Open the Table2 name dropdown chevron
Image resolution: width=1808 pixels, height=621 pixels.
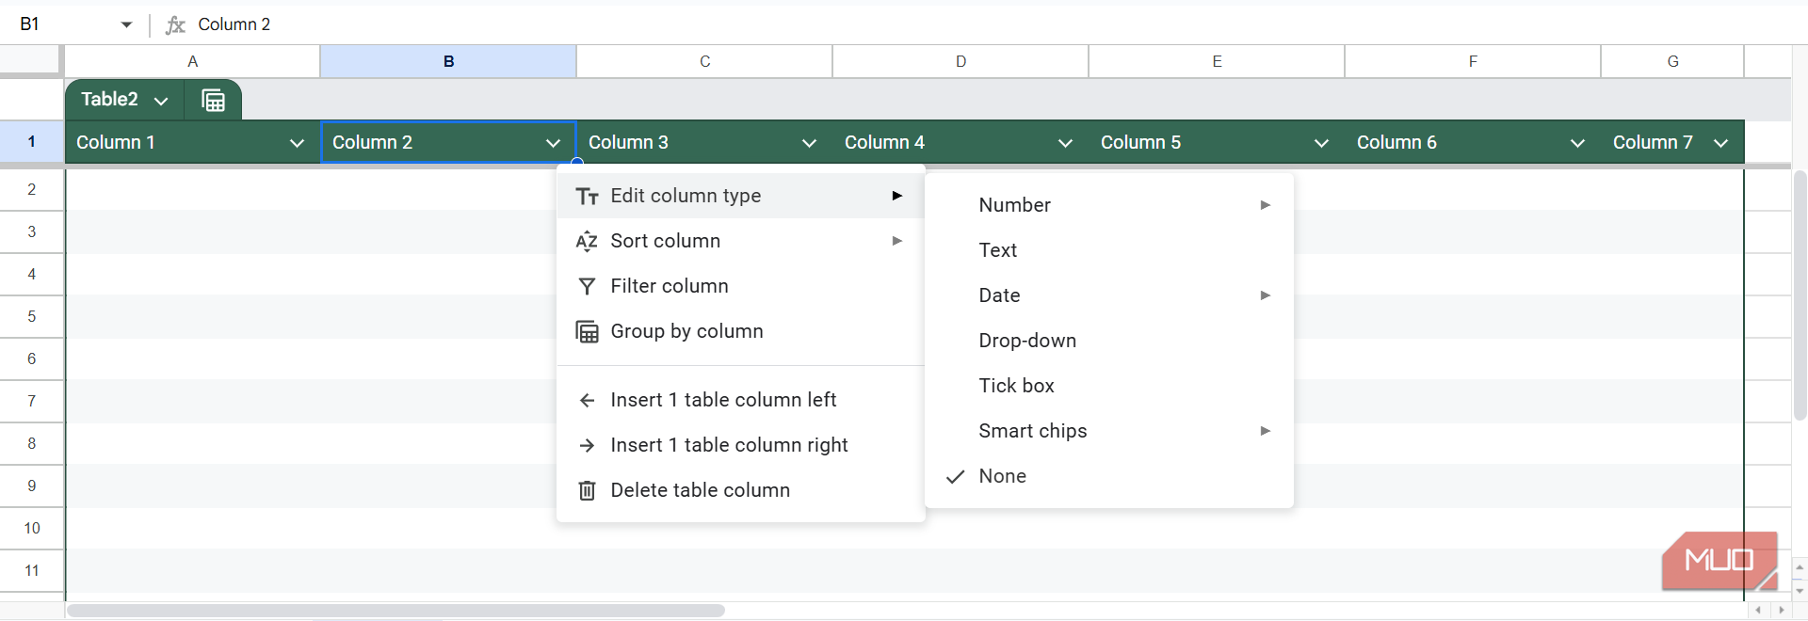pos(161,101)
